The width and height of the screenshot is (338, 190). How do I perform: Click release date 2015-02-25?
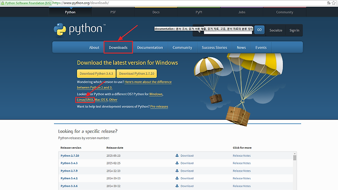(114, 163)
